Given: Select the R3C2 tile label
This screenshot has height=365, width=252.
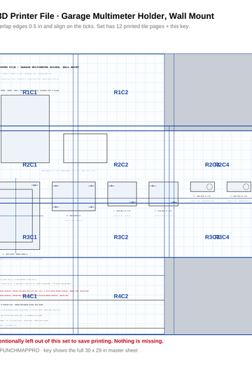Looking at the screenshot, I should click(121, 237).
